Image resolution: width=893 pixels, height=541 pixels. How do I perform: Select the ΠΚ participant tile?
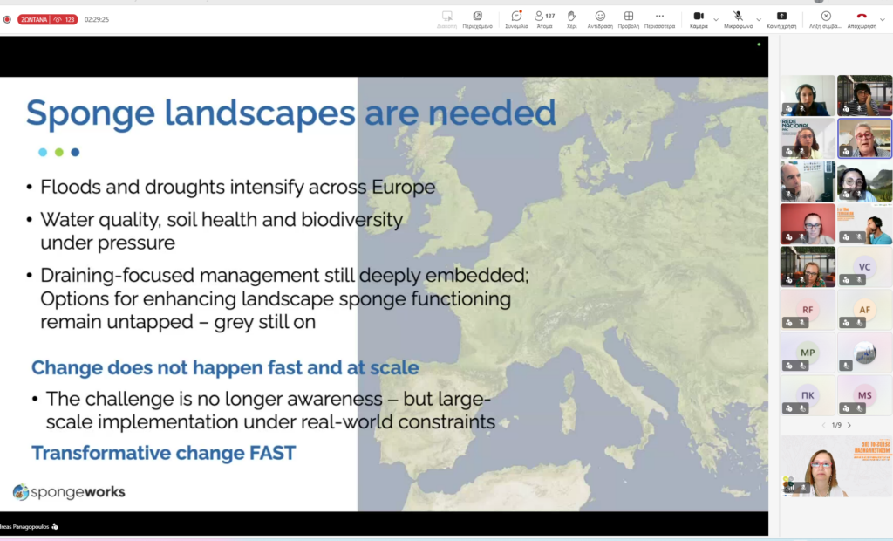pyautogui.click(x=808, y=395)
